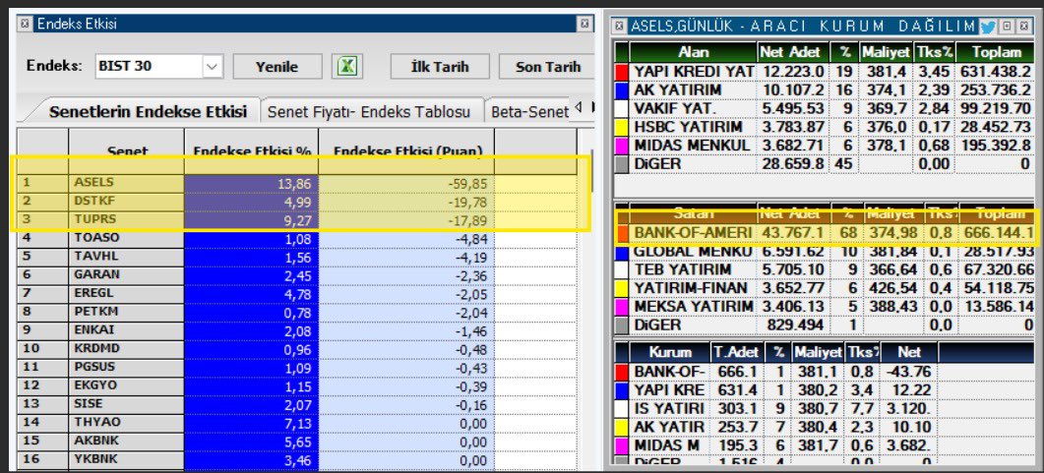This screenshot has width=1044, height=473.
Task: Pick the red swatch beside YAPI KREDI YAT
Action: 622,71
